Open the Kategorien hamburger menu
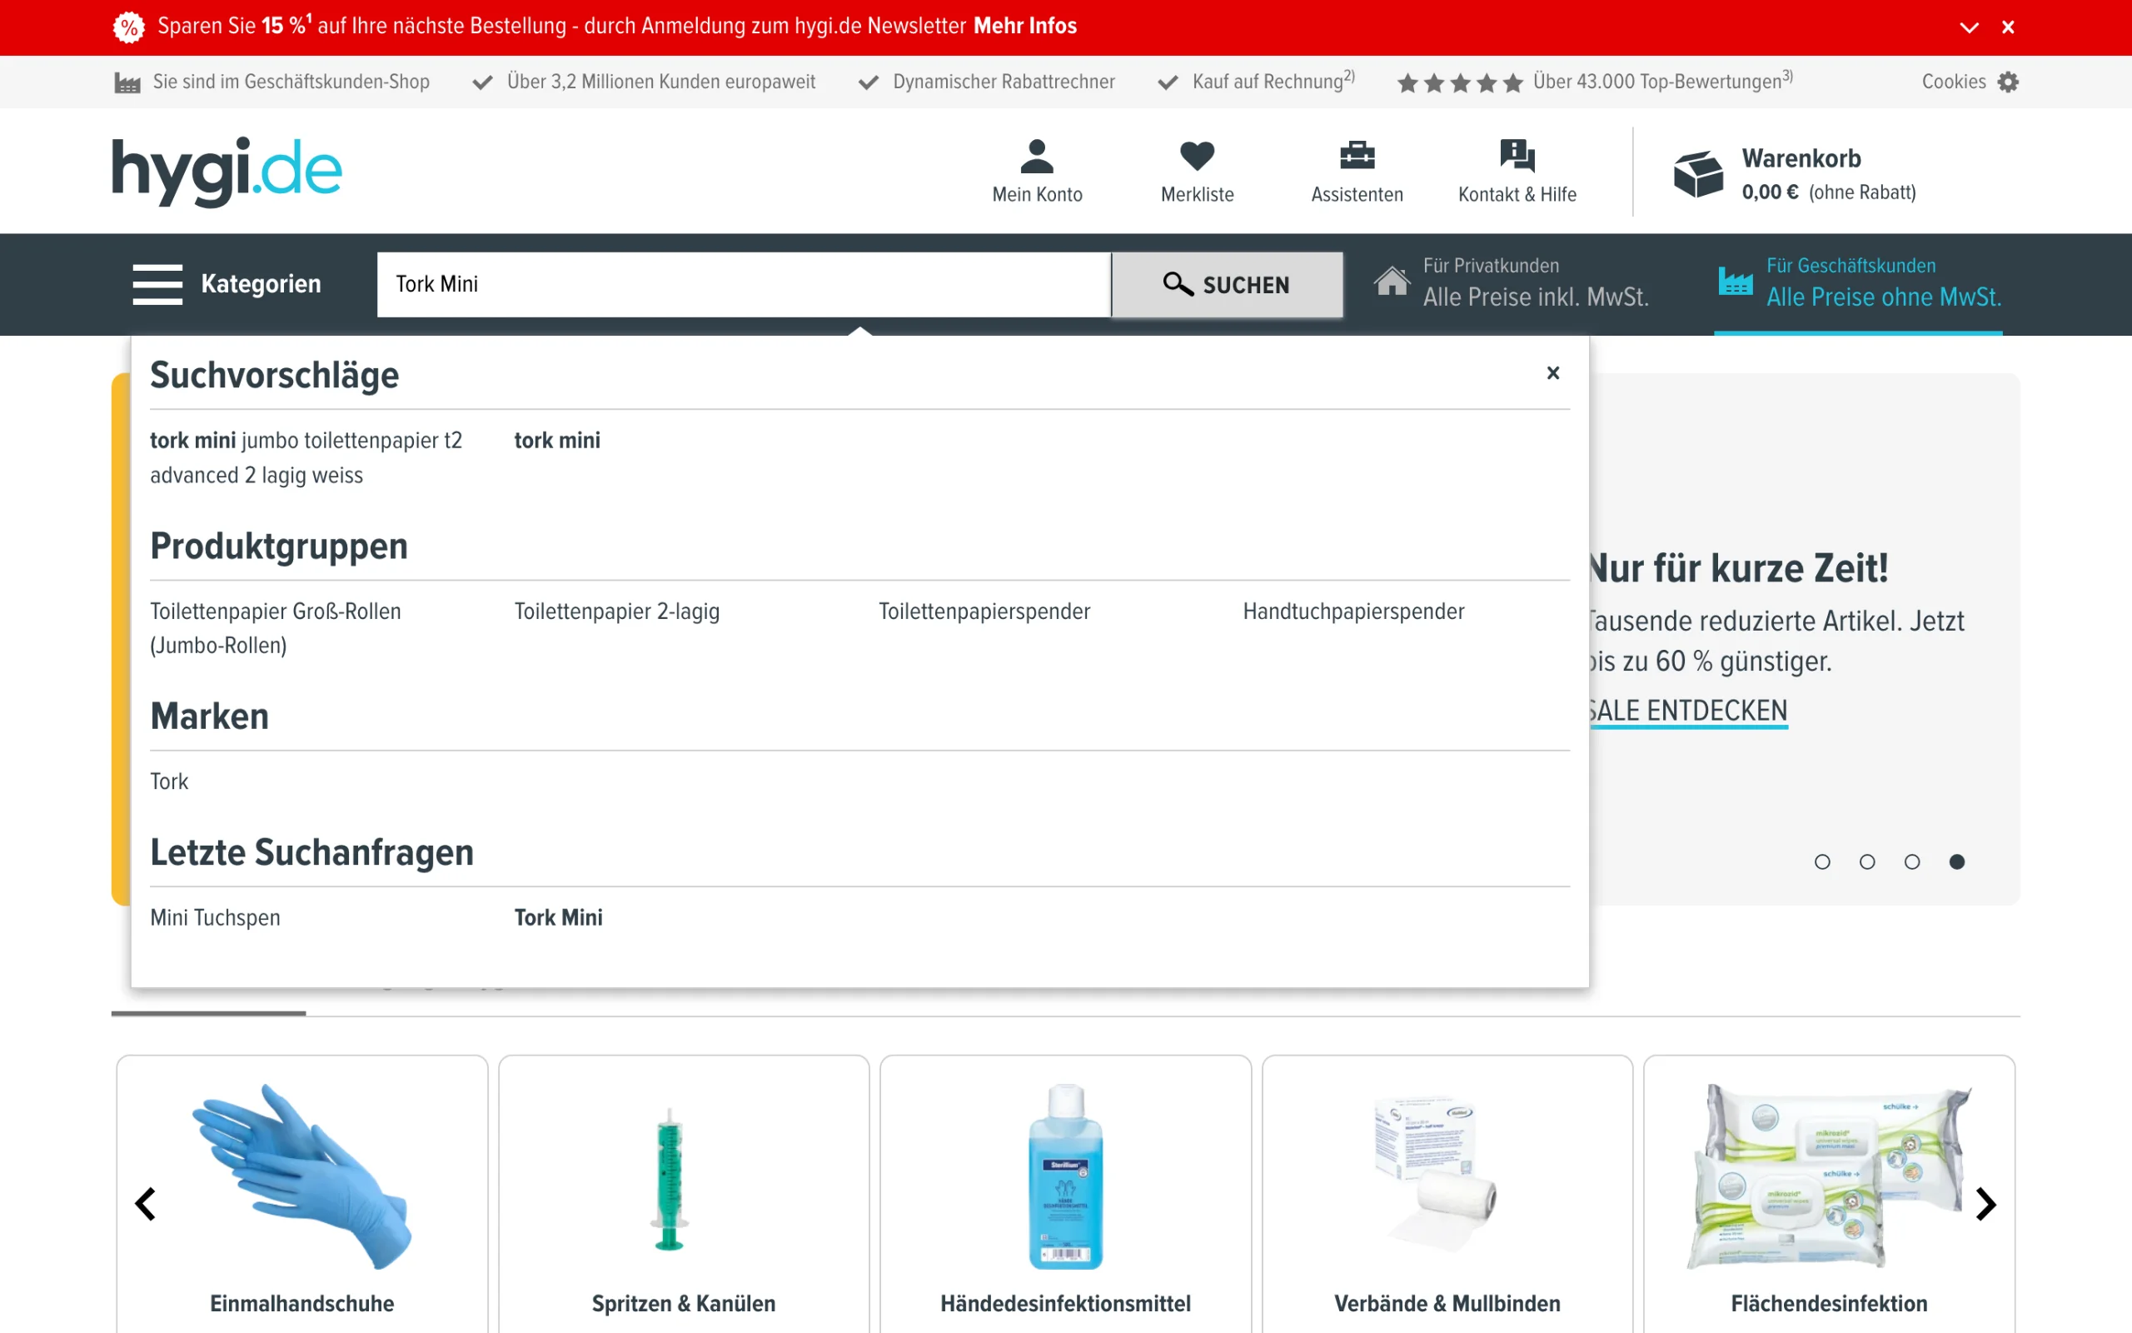 [157, 284]
